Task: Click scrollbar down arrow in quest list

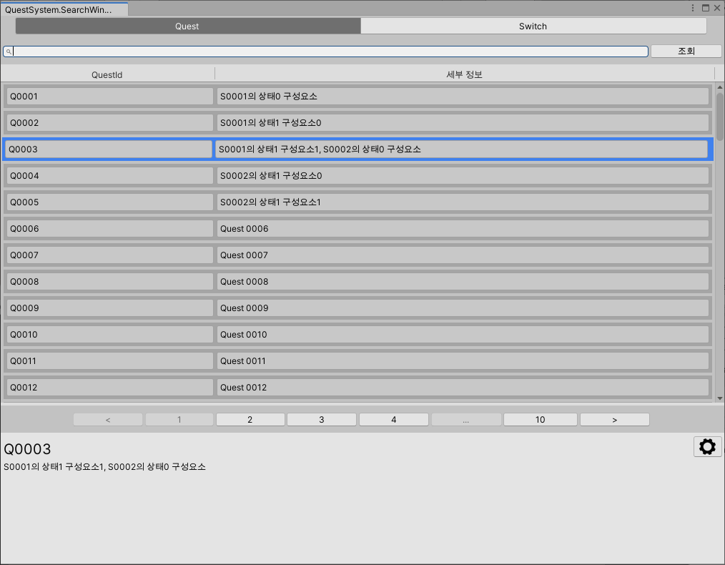Action: [720, 398]
